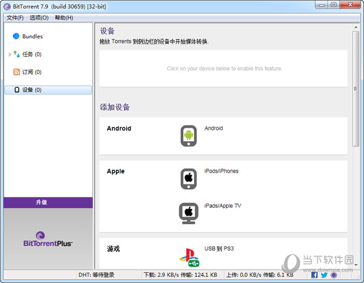The height and width of the screenshot is (283, 364).
Task: Click the device icon in sidebar
Action: [17, 90]
